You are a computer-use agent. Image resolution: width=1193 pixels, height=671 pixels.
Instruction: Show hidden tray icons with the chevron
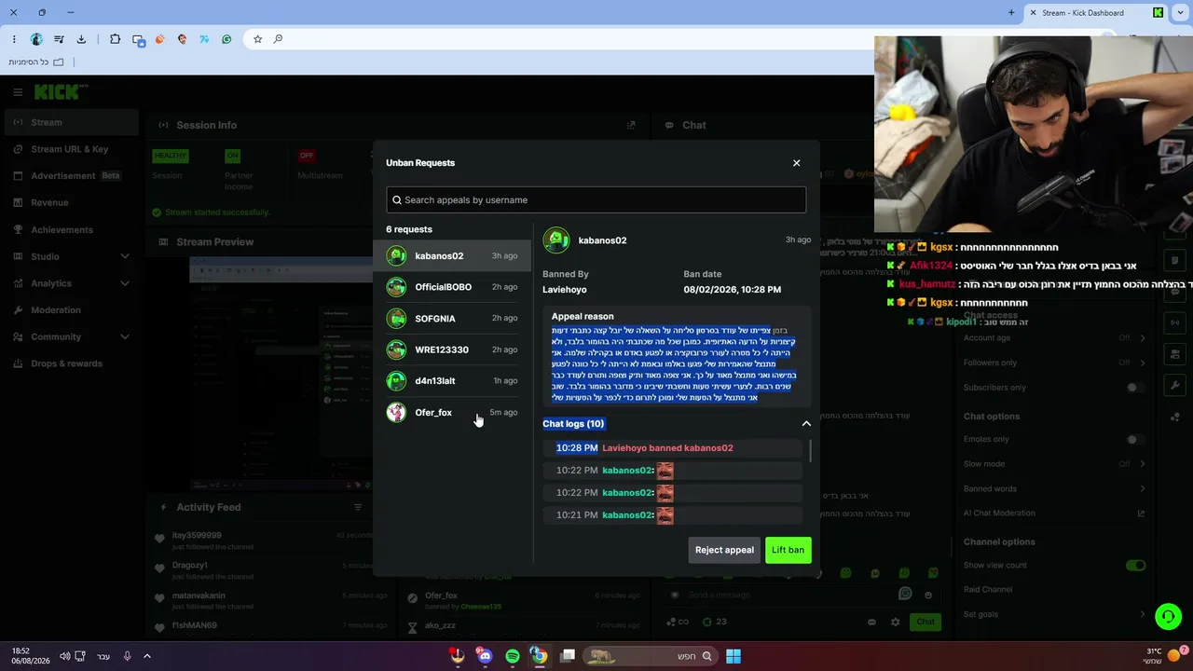(146, 656)
